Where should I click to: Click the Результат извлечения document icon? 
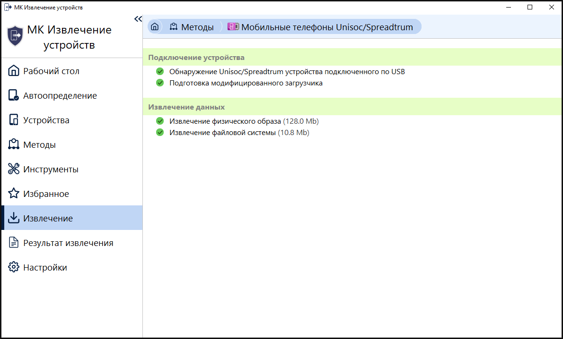pos(14,243)
